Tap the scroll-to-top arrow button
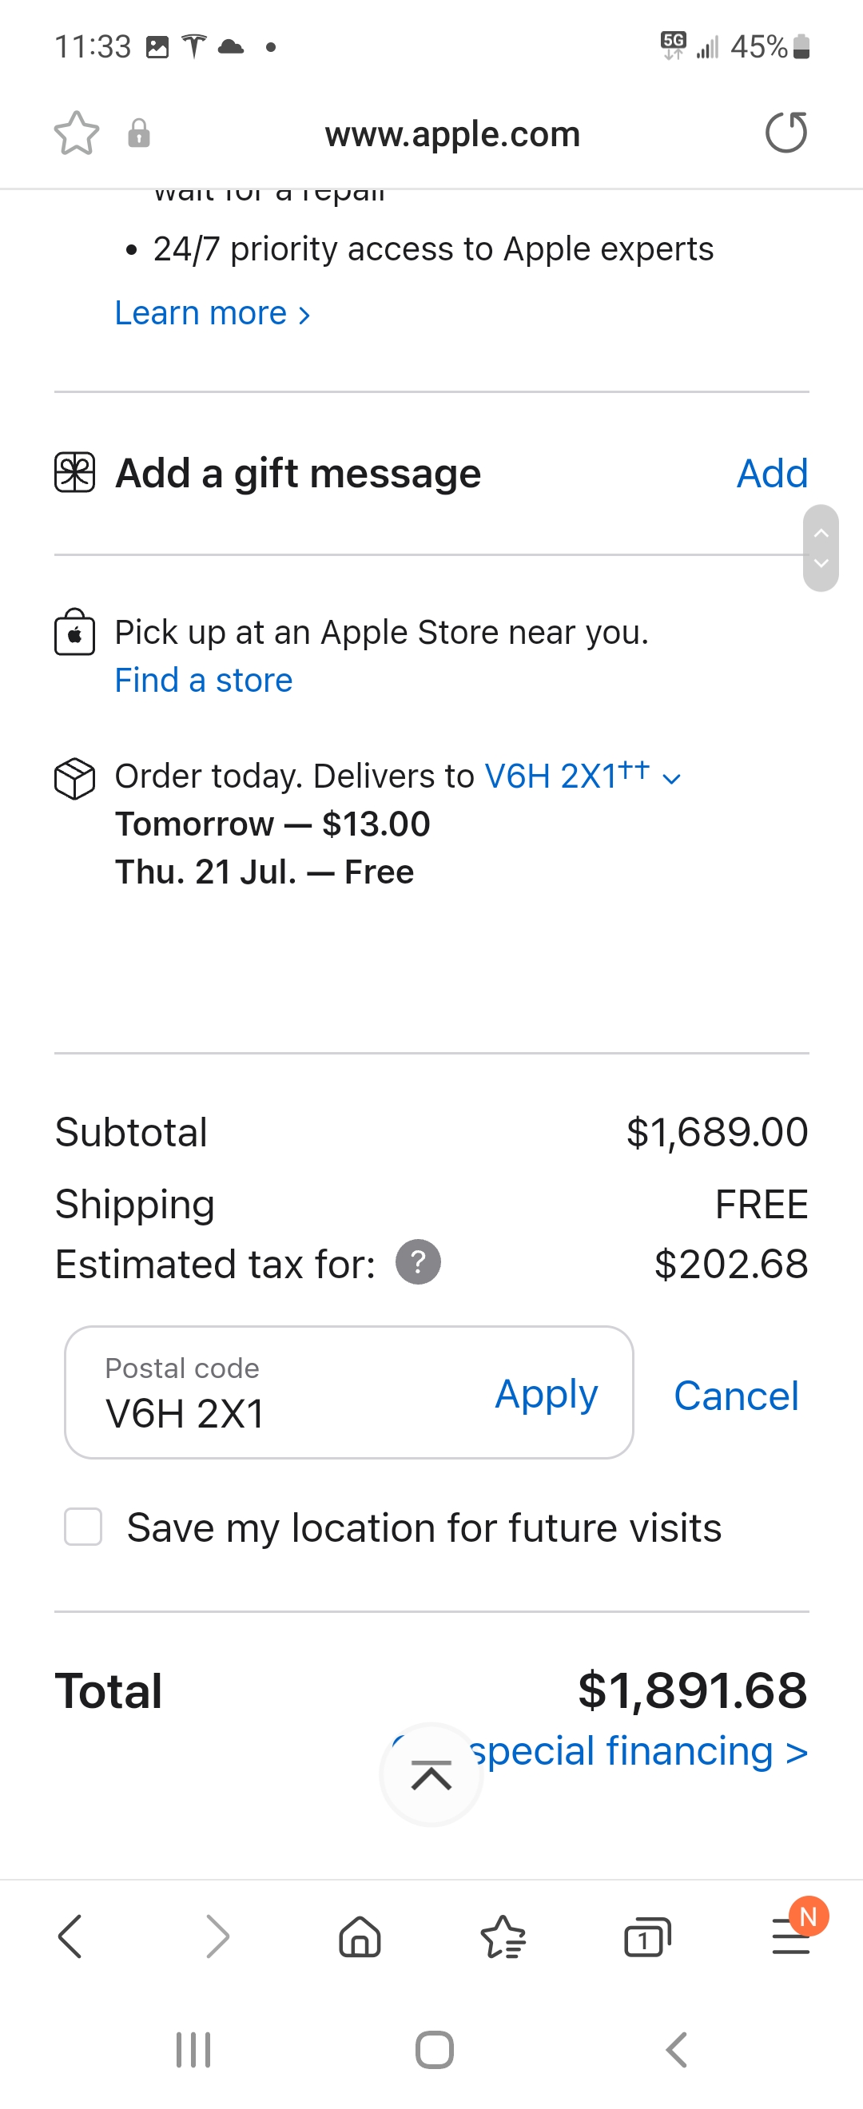863x2109 pixels. click(431, 1775)
